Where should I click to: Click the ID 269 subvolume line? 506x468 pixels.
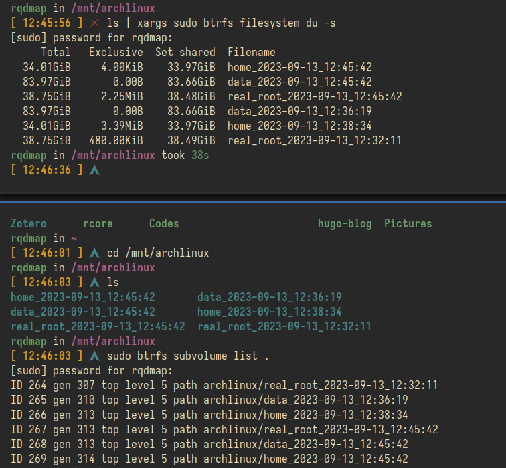click(209, 459)
